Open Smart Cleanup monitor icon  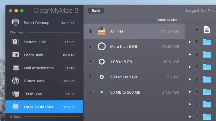click(15, 23)
